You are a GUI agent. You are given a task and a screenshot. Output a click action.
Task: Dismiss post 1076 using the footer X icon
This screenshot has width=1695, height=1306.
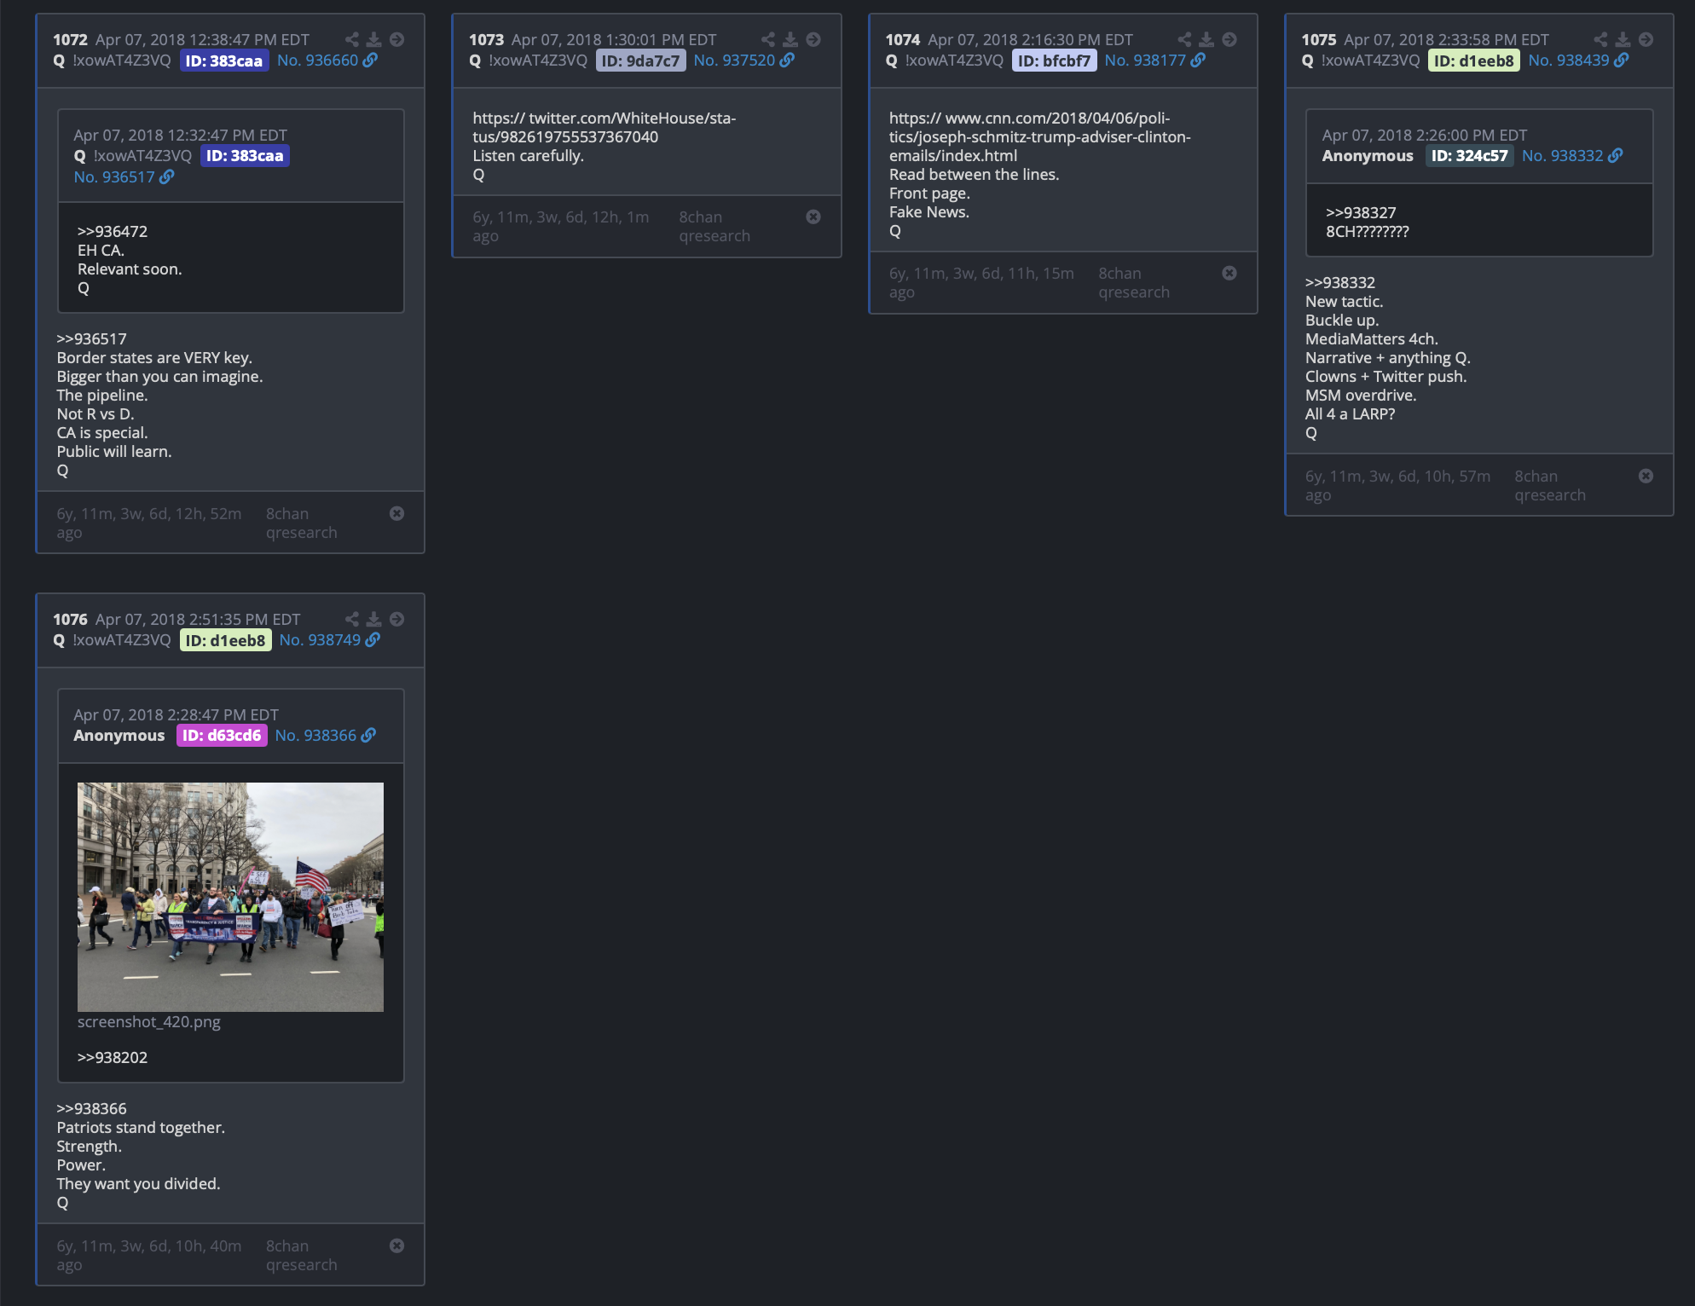point(397,1245)
